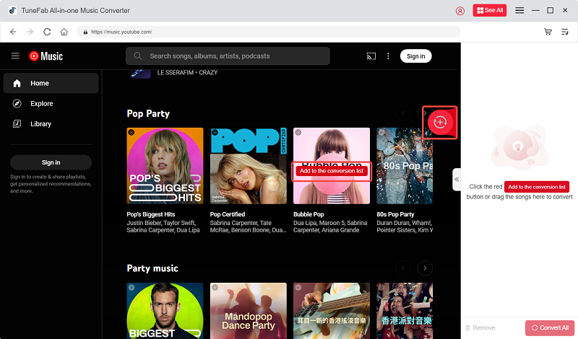Click the LE SSERAFIM CRAZY text
This screenshot has width=578, height=339.
point(187,73)
